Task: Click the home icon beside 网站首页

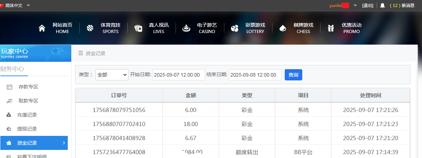Action: tap(42, 28)
